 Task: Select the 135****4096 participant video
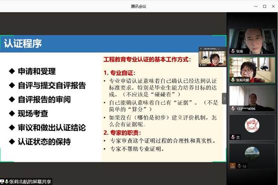(x=252, y=99)
